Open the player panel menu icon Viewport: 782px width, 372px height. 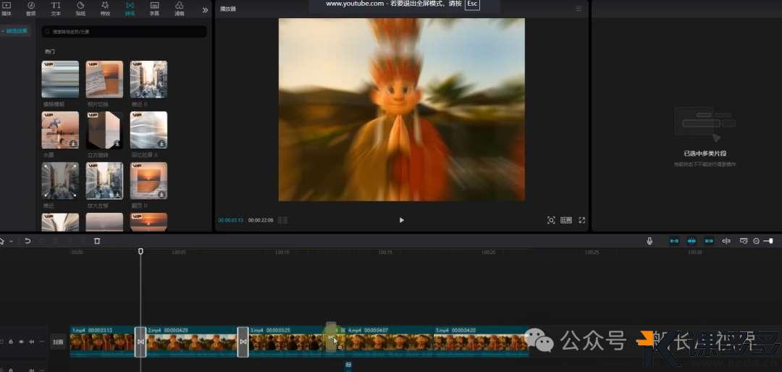tap(579, 9)
